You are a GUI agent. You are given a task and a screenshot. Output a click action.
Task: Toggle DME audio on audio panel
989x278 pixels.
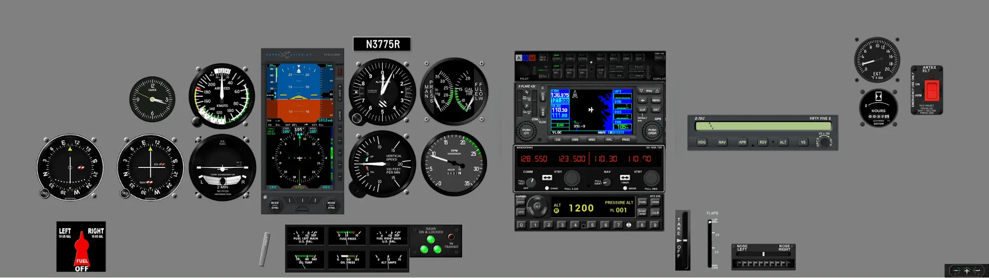[626, 57]
